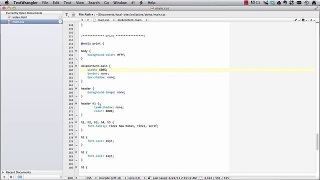This screenshot has height=180, width=320.
Task: Open the CSS language popup in status bar
Action: coord(91,178)
